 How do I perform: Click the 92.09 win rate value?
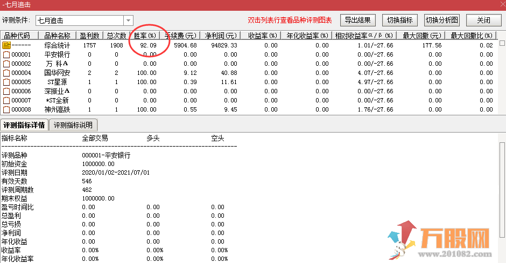[x=148, y=45]
